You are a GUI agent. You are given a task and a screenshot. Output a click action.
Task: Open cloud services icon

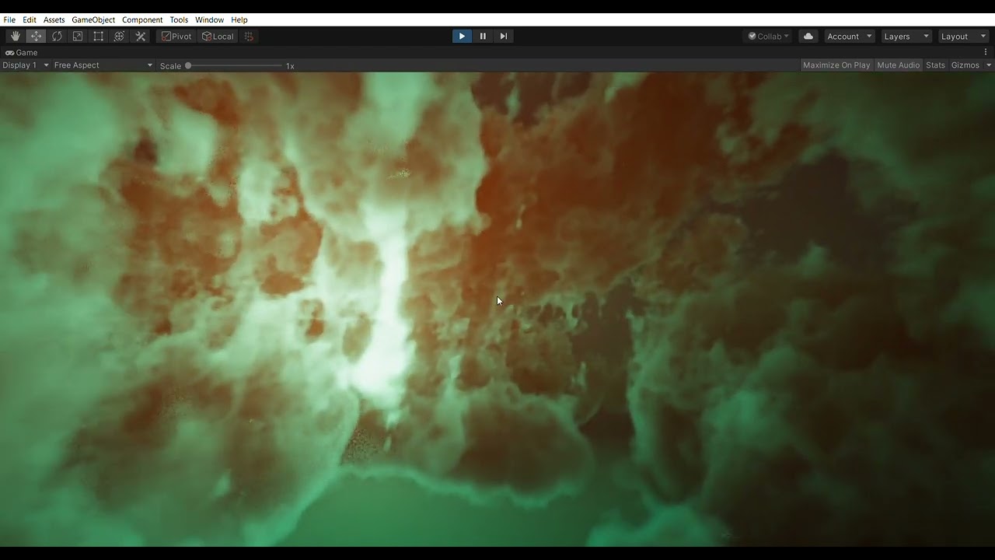[808, 37]
